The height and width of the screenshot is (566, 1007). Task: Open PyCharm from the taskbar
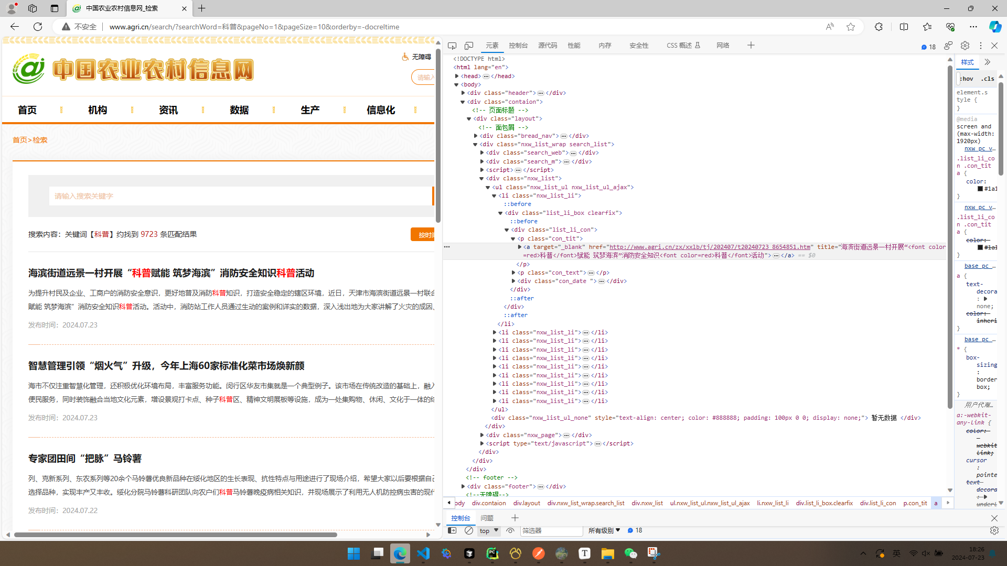click(x=492, y=553)
